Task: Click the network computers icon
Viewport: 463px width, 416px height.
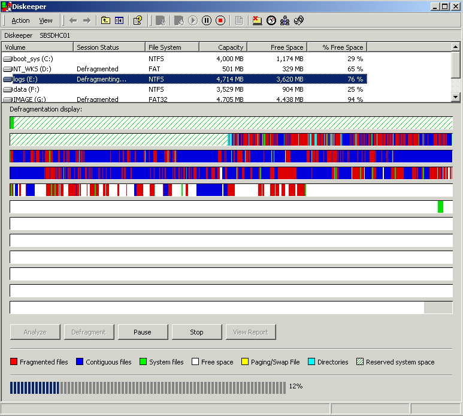Action: click(285, 21)
